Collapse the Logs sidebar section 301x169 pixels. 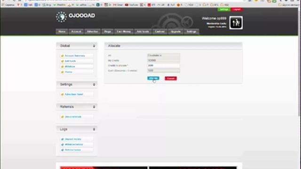pyautogui.click(x=94, y=130)
